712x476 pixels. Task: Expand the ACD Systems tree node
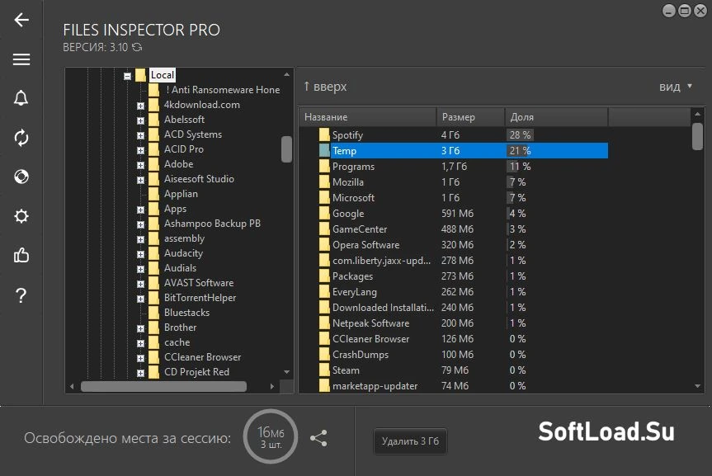pos(141,135)
